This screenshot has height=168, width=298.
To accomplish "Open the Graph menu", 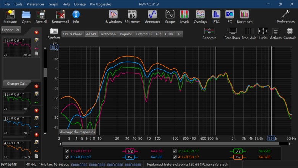I will point(53,4).
